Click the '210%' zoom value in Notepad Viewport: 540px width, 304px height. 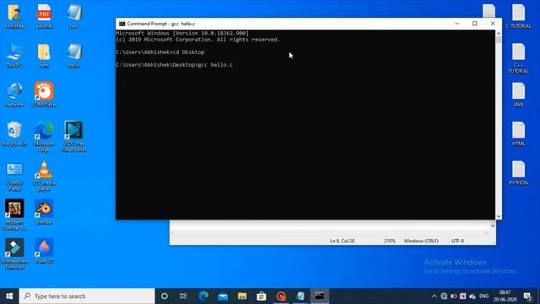pyautogui.click(x=390, y=241)
